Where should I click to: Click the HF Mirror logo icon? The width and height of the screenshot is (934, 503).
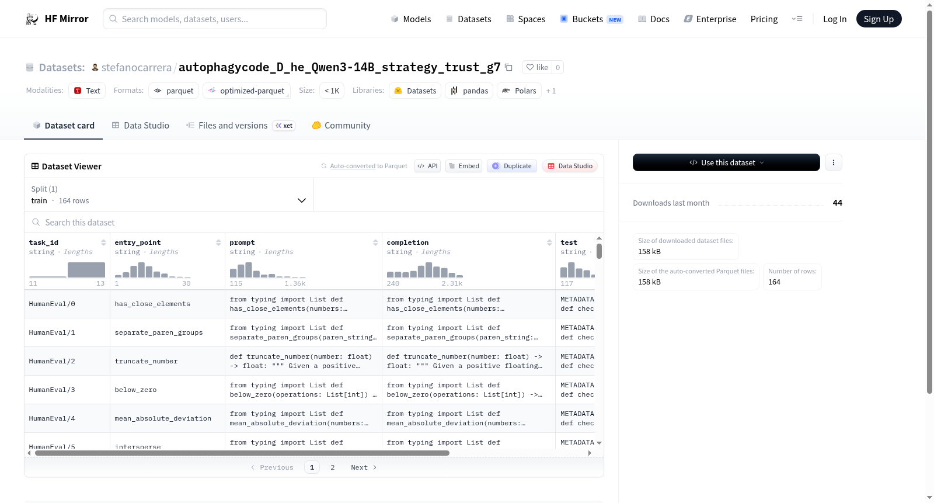[x=32, y=19]
